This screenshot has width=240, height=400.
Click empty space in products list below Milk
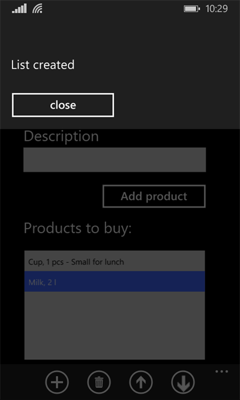[x=114, y=326]
